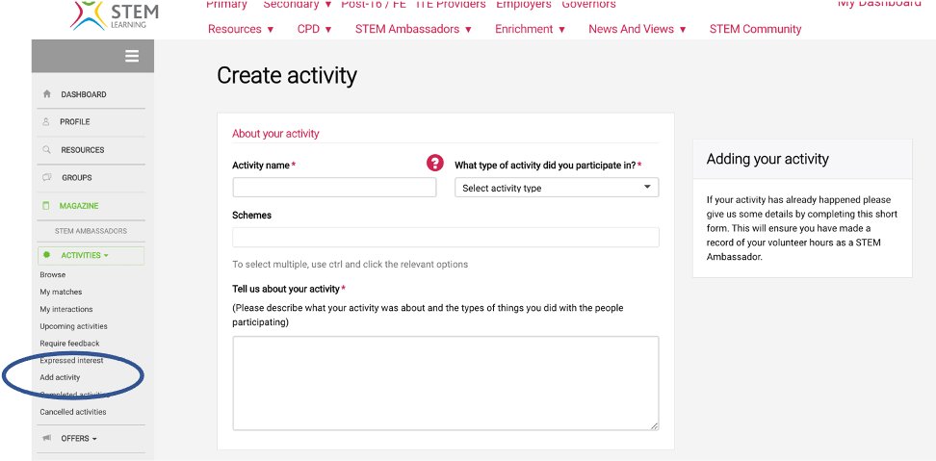Open the CPD navigation menu
Screen dimensions: 936x461
click(x=314, y=29)
